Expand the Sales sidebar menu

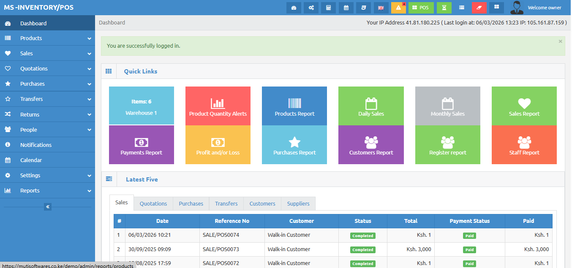47,53
